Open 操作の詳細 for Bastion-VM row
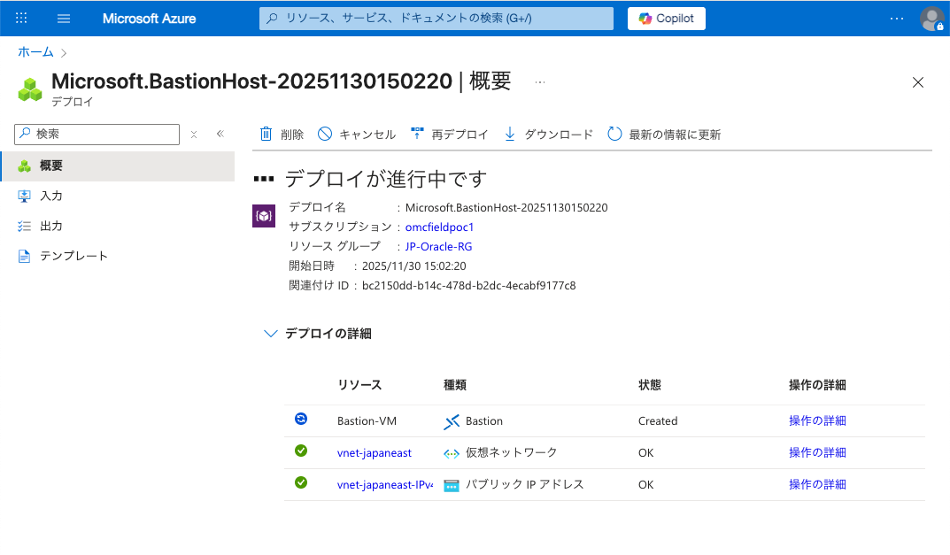Viewport: 950px width, 555px height. 817,421
